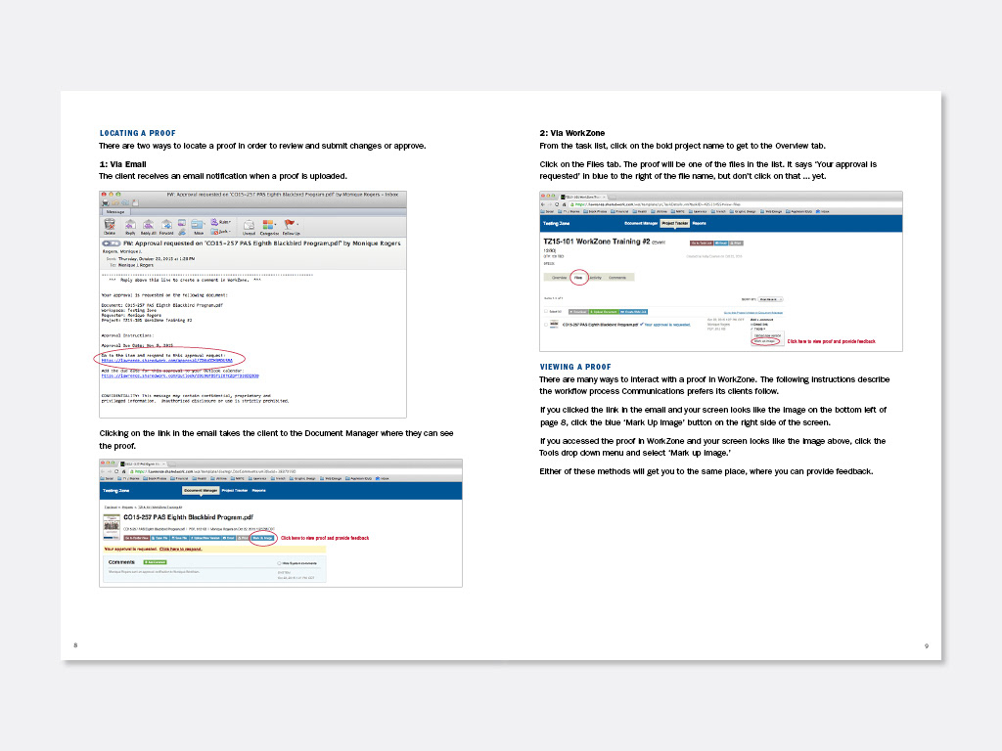This screenshot has height=751, width=1002.
Task: Click the address bar in the Document Manager browser
Action: point(294,471)
